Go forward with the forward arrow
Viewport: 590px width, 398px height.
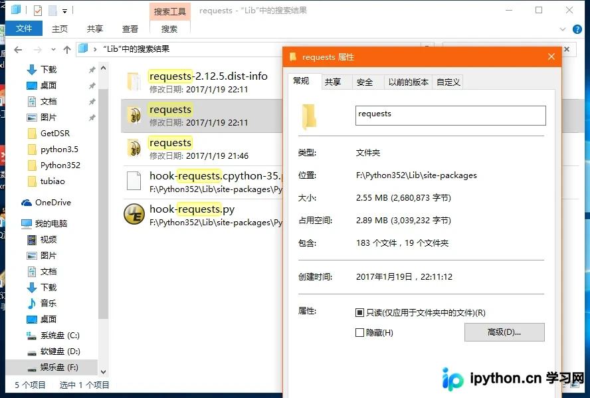point(38,49)
